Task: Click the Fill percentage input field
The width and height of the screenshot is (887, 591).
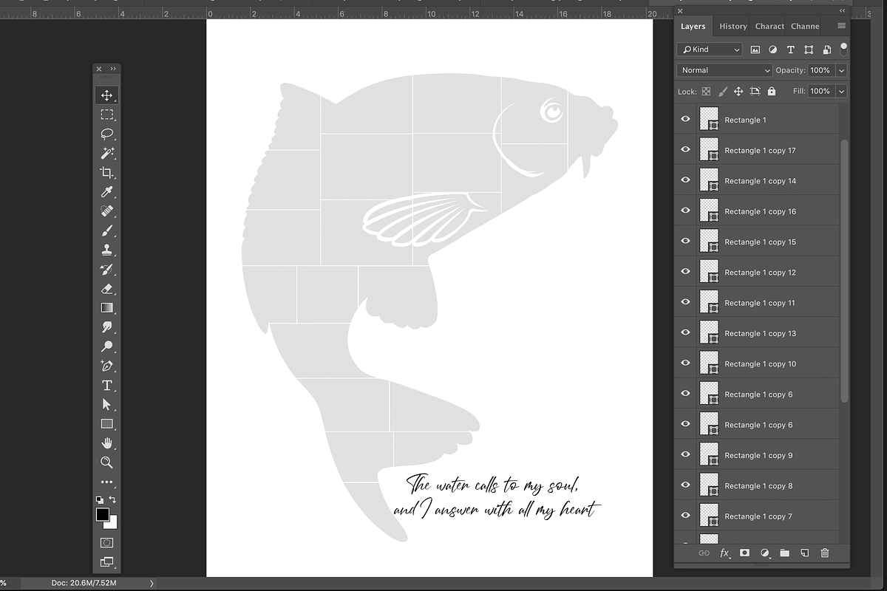Action: [819, 91]
